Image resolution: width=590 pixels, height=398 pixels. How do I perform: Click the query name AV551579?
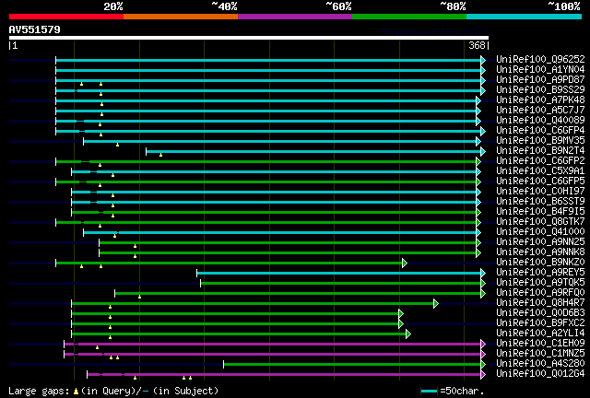click(35, 29)
